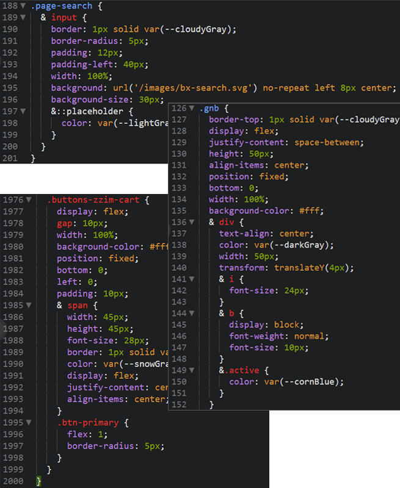Viewport: 400px width, 488px height.
Task: Click line number 152
Action: tap(179, 404)
